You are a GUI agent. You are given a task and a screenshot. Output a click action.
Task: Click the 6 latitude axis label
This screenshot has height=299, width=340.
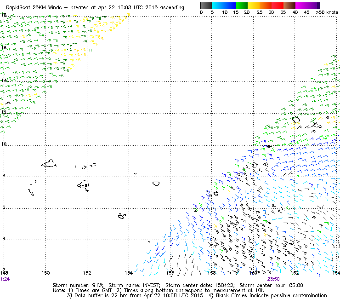point(4,207)
